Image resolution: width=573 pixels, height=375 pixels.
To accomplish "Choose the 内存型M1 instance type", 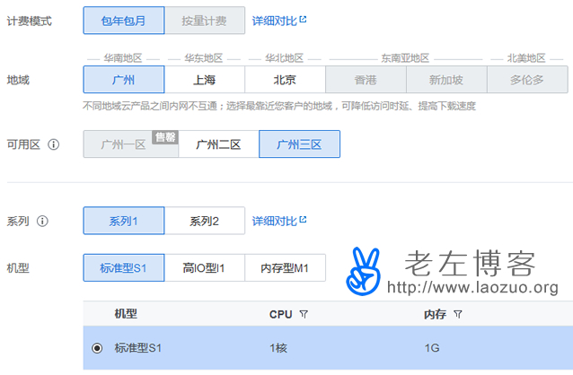I will coord(285,267).
